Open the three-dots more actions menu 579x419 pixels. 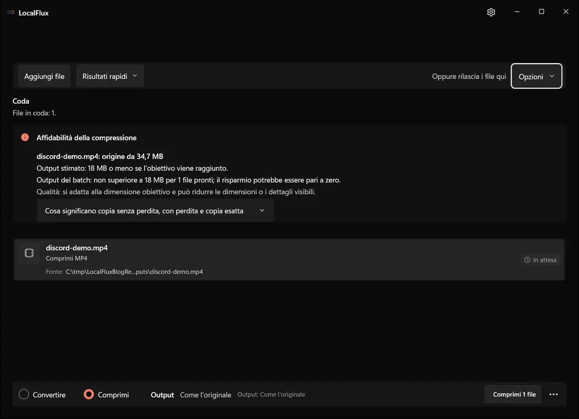point(553,394)
